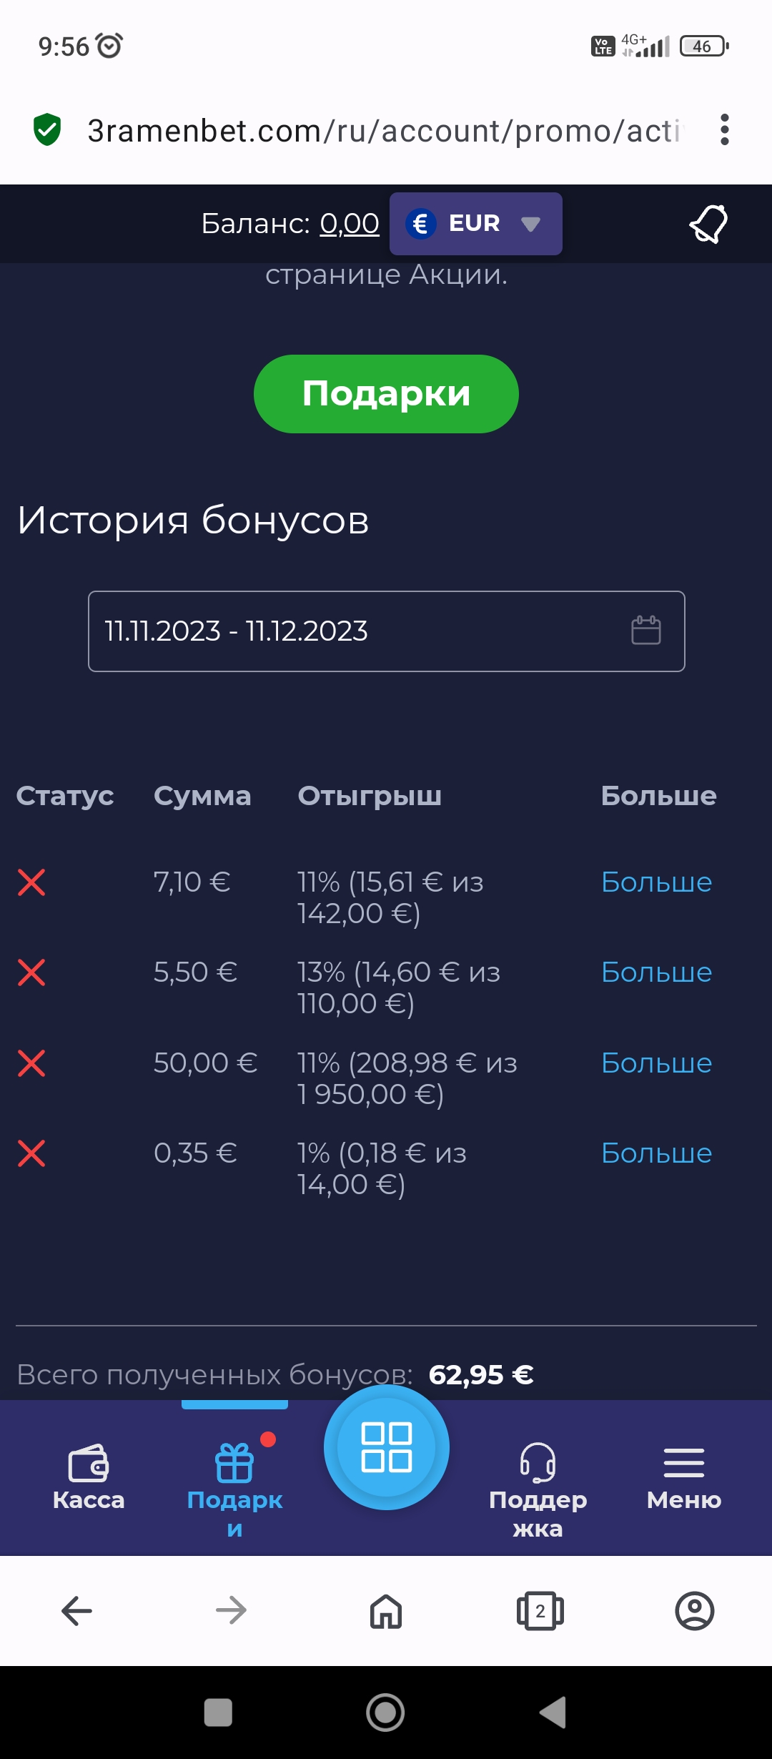Open the Касса tab
Viewport: 772px width, 1759px height.
click(x=89, y=1477)
